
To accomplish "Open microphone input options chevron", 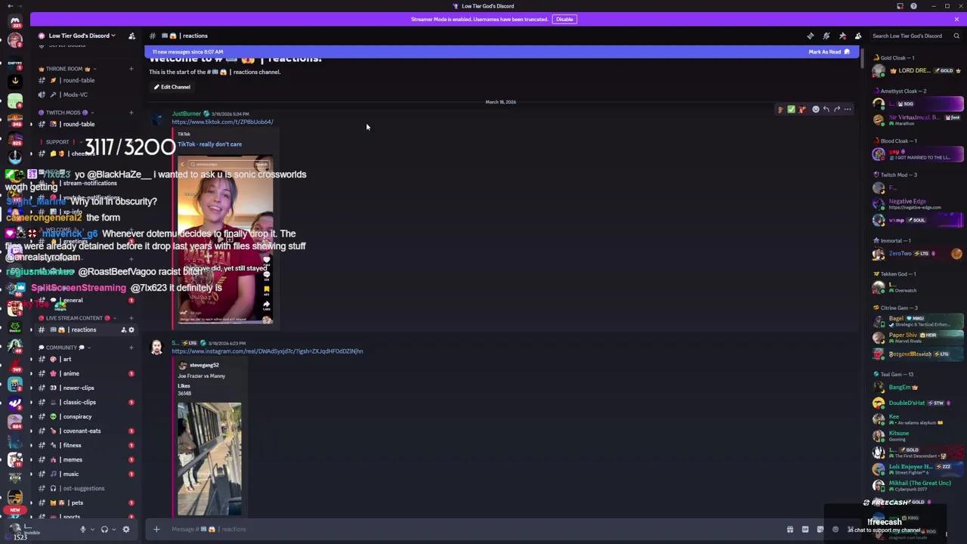I will [91, 530].
